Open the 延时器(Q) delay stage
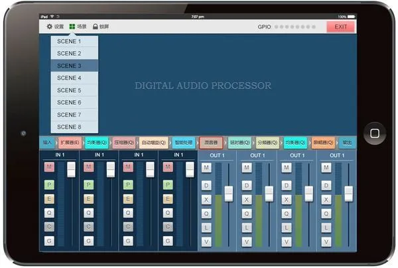 [x=239, y=143]
